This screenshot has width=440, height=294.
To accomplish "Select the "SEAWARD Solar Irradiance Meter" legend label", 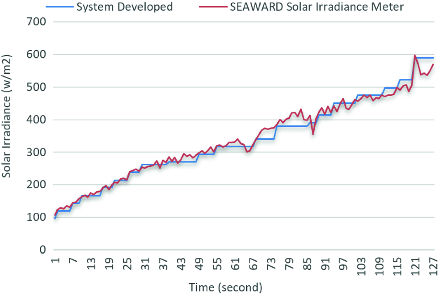I will pyautogui.click(x=317, y=7).
